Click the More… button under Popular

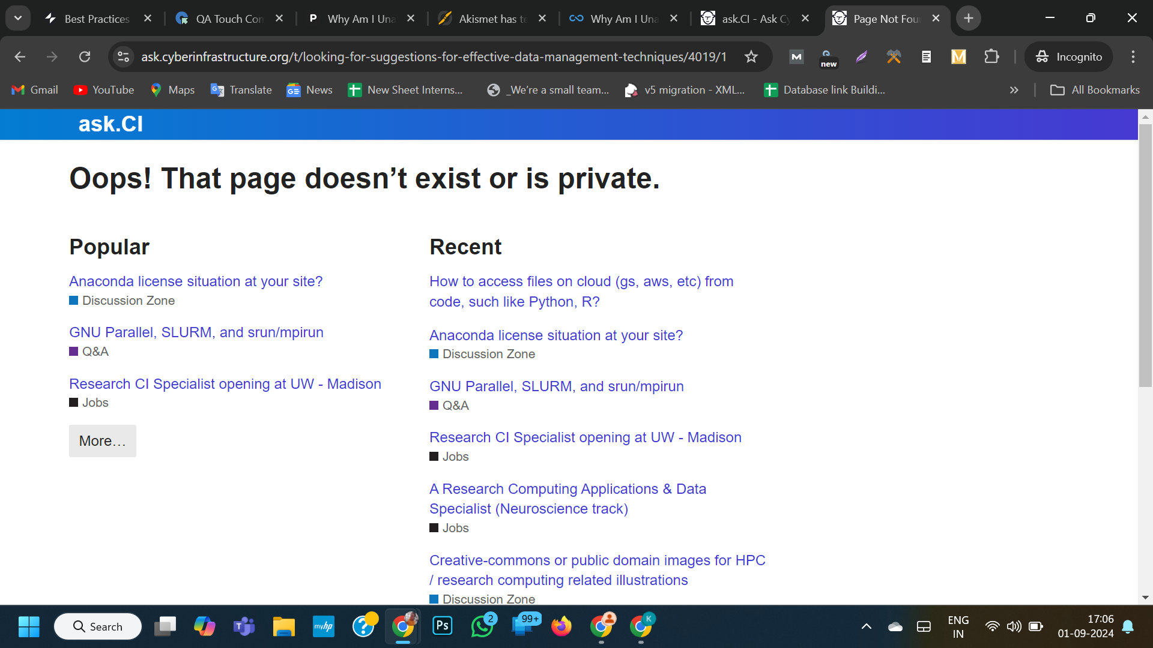tap(102, 441)
